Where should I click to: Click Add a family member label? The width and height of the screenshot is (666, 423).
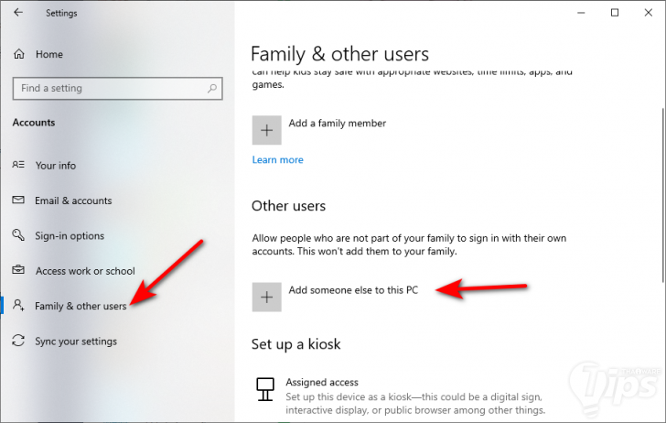[338, 124]
